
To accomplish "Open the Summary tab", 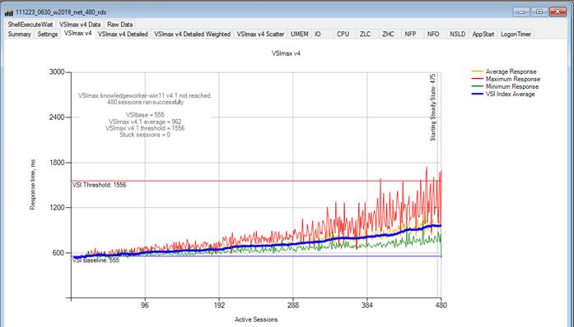I will [20, 34].
